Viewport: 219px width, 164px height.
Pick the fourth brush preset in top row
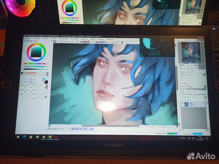click(42, 87)
